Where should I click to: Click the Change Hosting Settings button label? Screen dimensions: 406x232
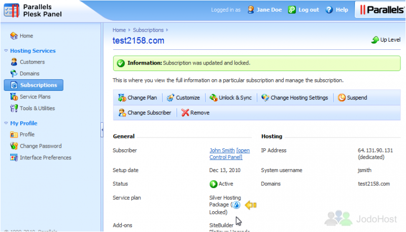299,97
